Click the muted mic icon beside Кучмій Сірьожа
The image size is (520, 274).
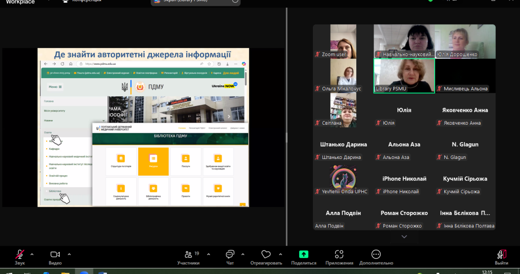[x=439, y=191]
